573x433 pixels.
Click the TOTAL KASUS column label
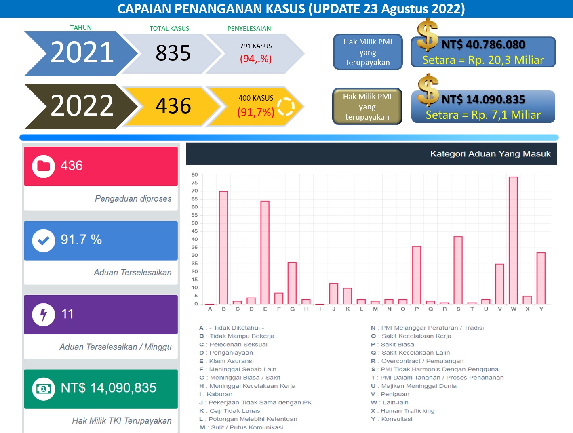click(169, 29)
